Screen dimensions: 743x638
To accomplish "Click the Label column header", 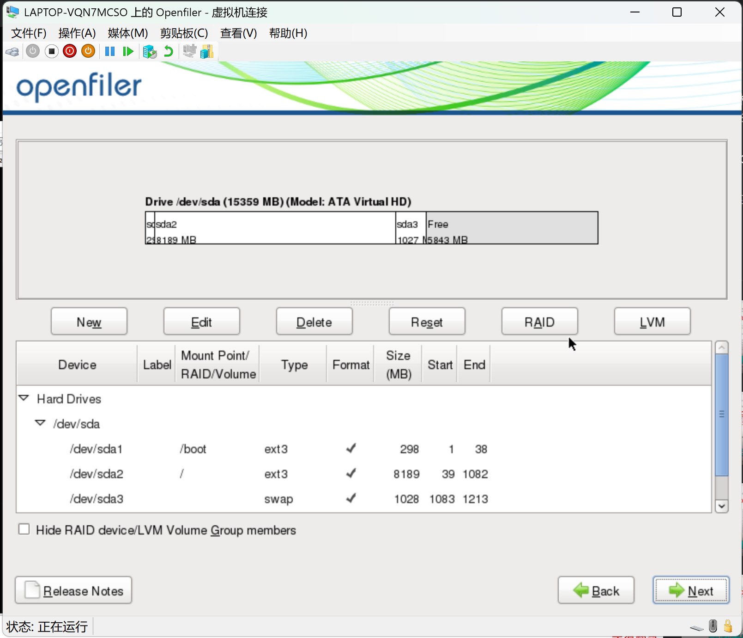I will pyautogui.click(x=157, y=365).
